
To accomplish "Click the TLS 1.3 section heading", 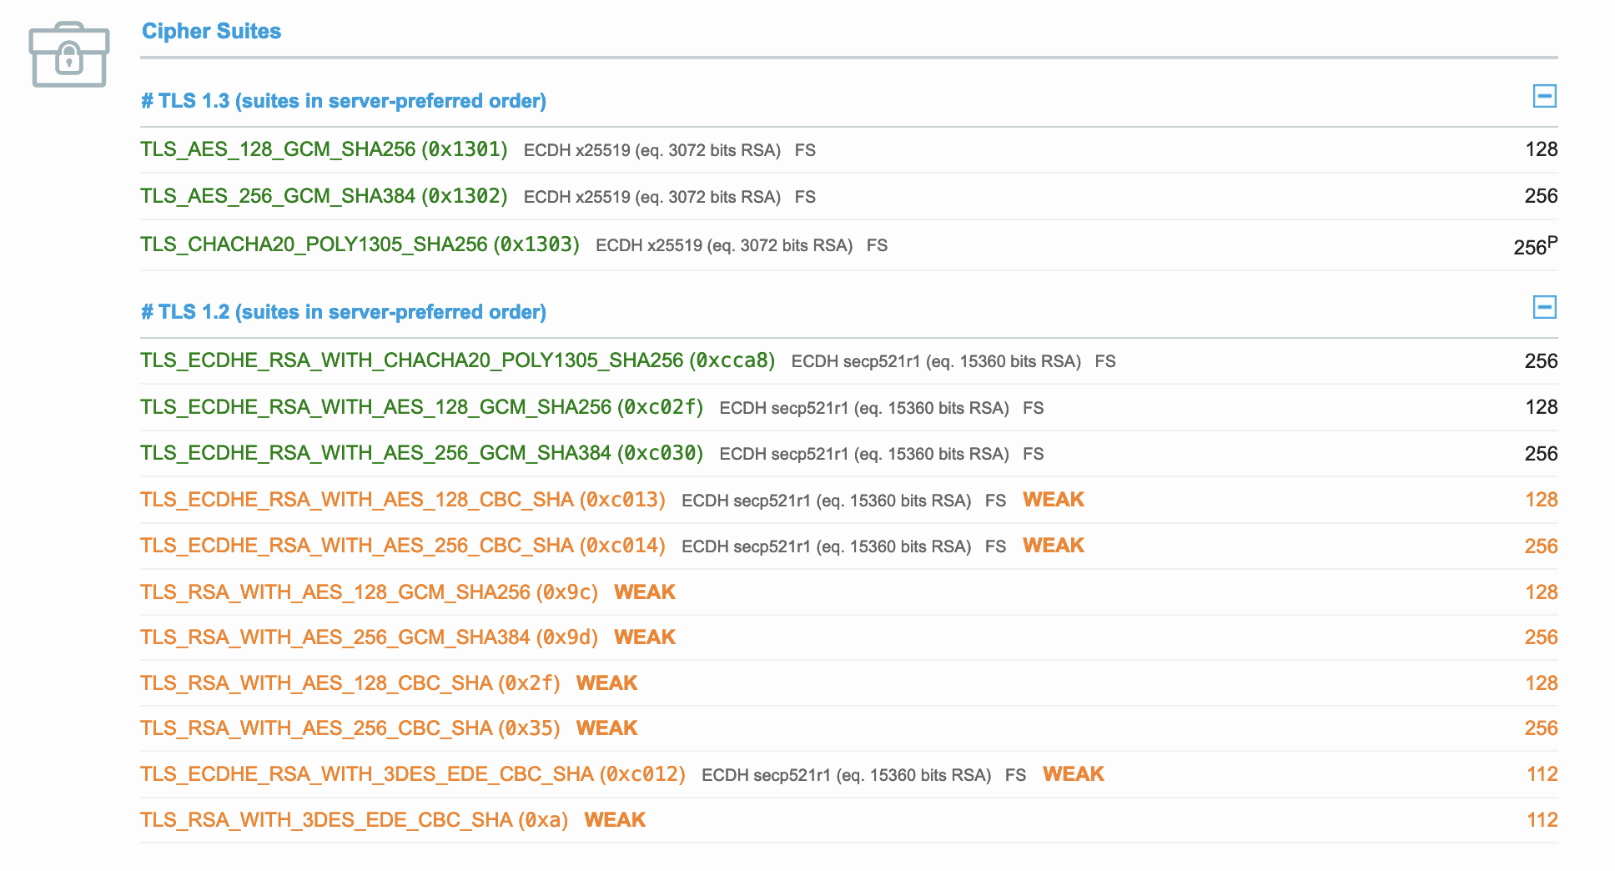I will point(344,101).
